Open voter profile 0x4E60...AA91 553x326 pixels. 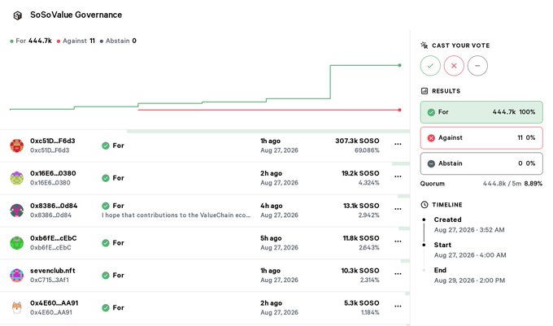click(x=54, y=303)
